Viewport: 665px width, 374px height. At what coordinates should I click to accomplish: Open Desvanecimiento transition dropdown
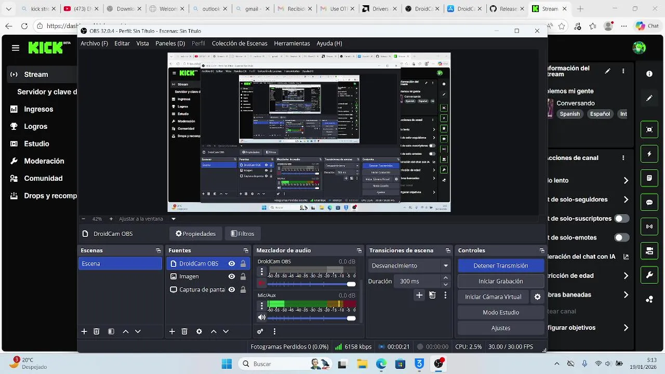(x=409, y=265)
